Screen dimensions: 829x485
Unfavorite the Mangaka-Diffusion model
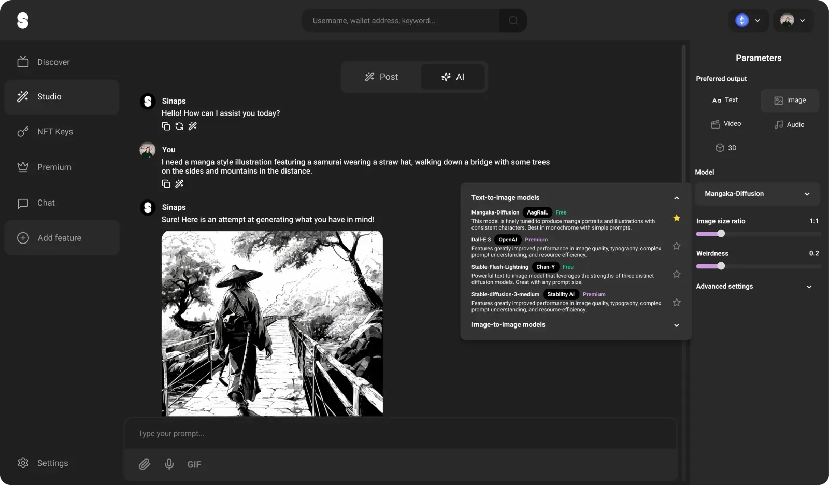(676, 218)
